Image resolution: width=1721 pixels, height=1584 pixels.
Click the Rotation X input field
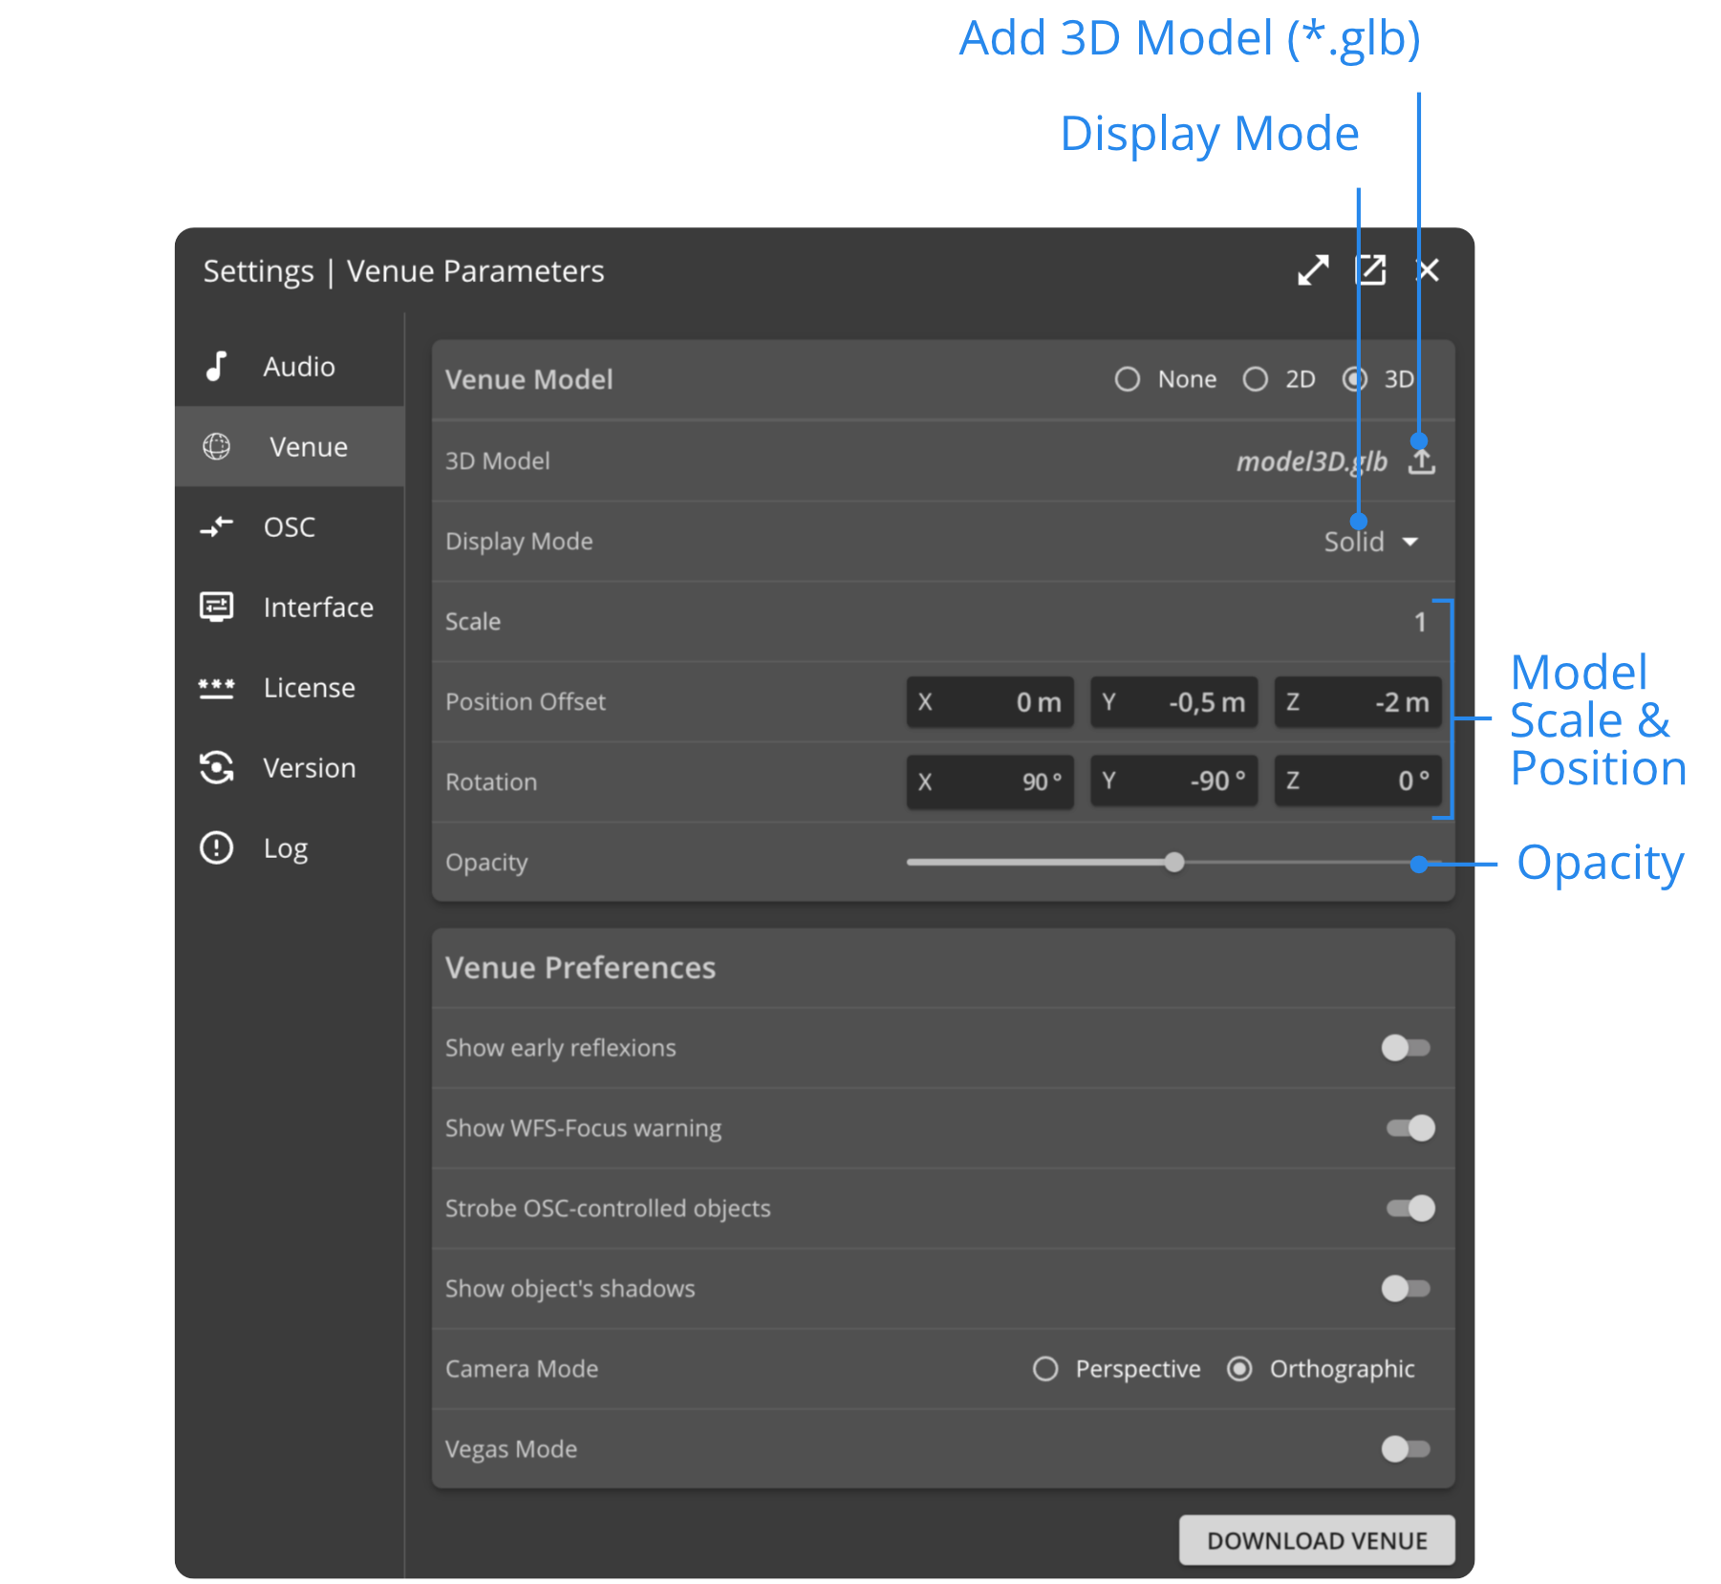coord(989,781)
